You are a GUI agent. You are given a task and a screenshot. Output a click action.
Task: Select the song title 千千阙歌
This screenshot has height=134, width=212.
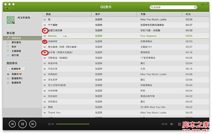pos(53,25)
